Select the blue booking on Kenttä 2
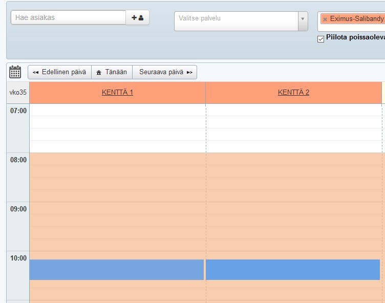The image size is (385, 303). 292,270
